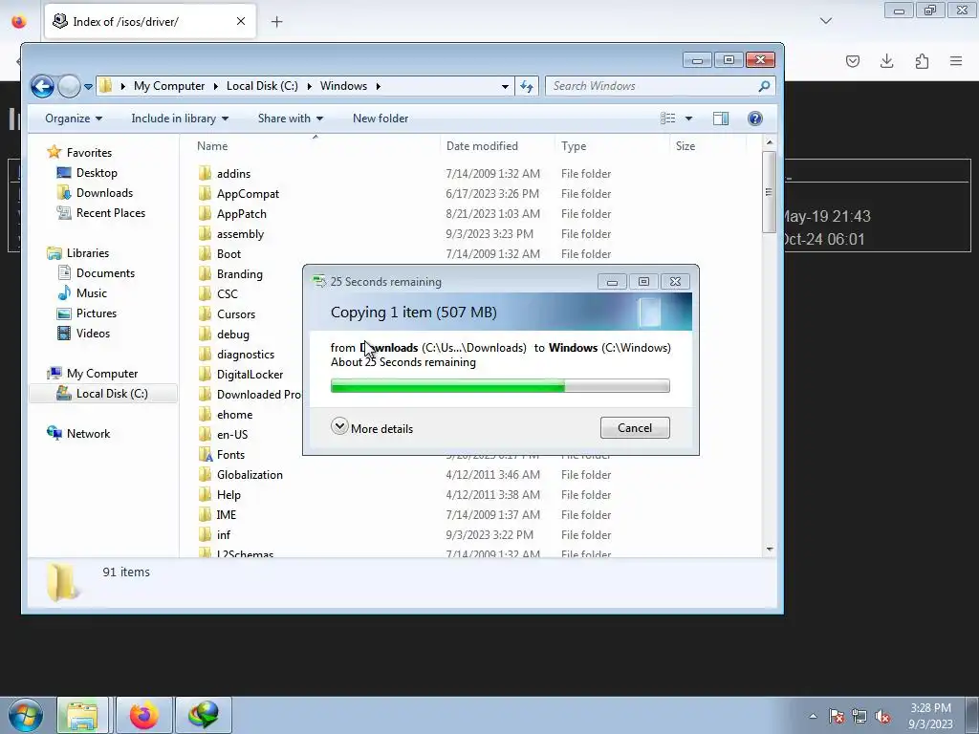Screen dimensions: 979x734
Task: Open Include in library menu
Action: (x=180, y=119)
